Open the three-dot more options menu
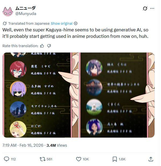The image size is (161, 166). pyautogui.click(x=152, y=9)
